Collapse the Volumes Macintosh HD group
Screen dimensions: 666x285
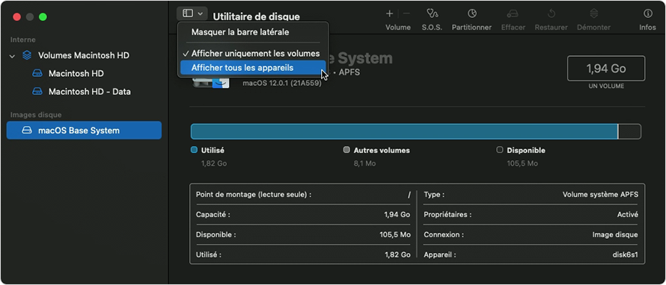coord(12,55)
